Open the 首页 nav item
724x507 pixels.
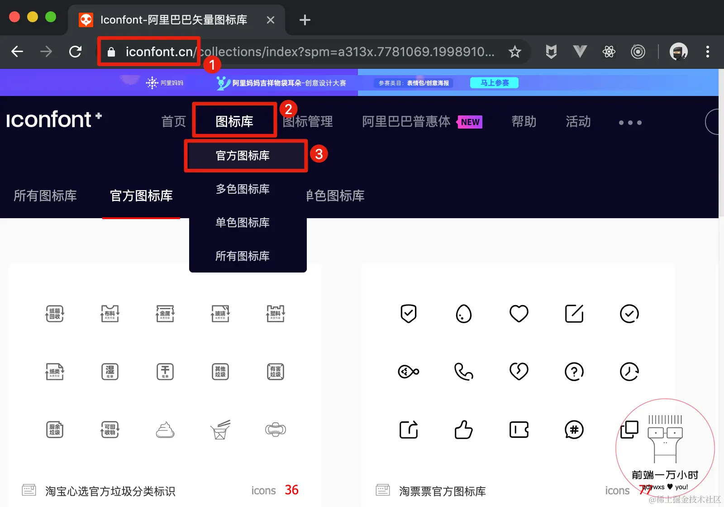pyautogui.click(x=174, y=121)
